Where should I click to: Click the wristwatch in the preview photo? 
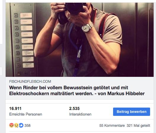tap(87, 28)
